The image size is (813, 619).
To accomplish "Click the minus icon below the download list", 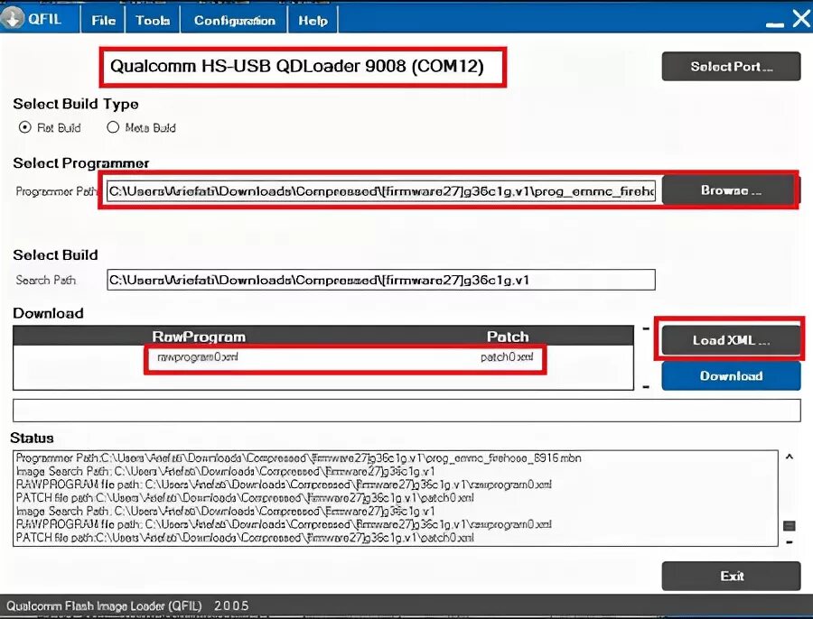I will [646, 387].
